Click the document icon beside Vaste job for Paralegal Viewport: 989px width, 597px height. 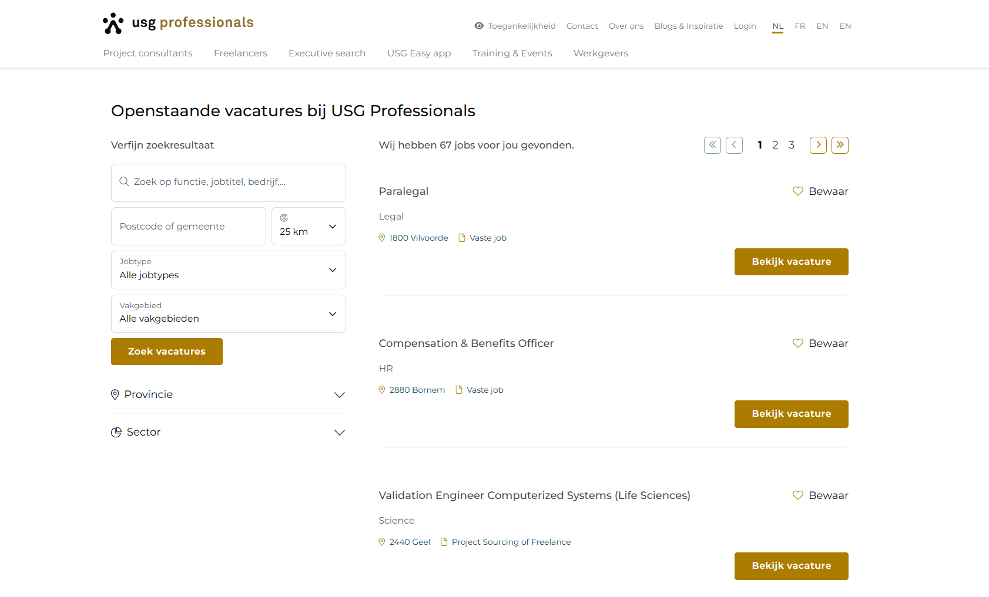[x=462, y=237]
